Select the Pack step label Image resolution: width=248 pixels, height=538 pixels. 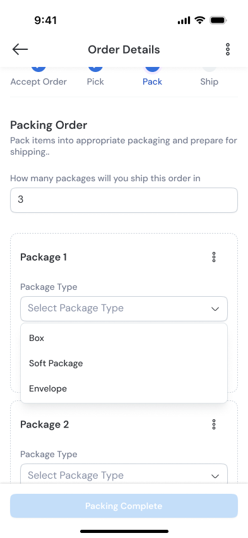click(152, 82)
